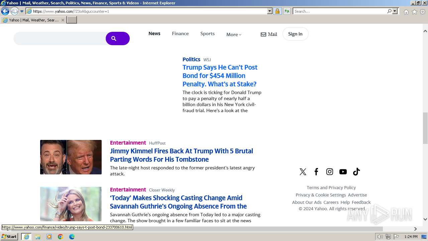This screenshot has height=241, width=428.
Task: Open File Explorer from taskbar
Action: click(38, 237)
